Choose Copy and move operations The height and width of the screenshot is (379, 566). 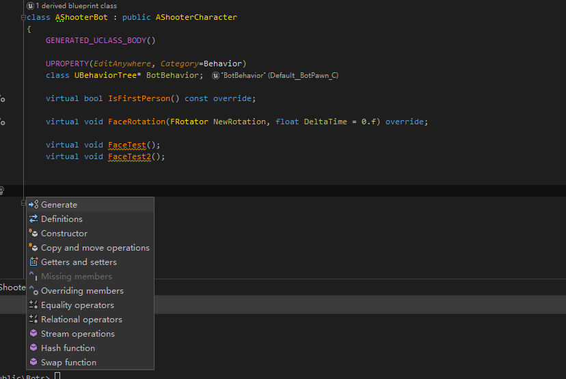95,248
